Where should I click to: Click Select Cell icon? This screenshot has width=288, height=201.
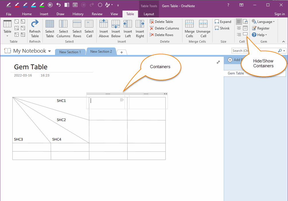coord(89,29)
